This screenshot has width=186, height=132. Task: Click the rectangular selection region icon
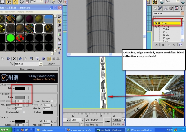pyautogui.click(x=2, y=2)
